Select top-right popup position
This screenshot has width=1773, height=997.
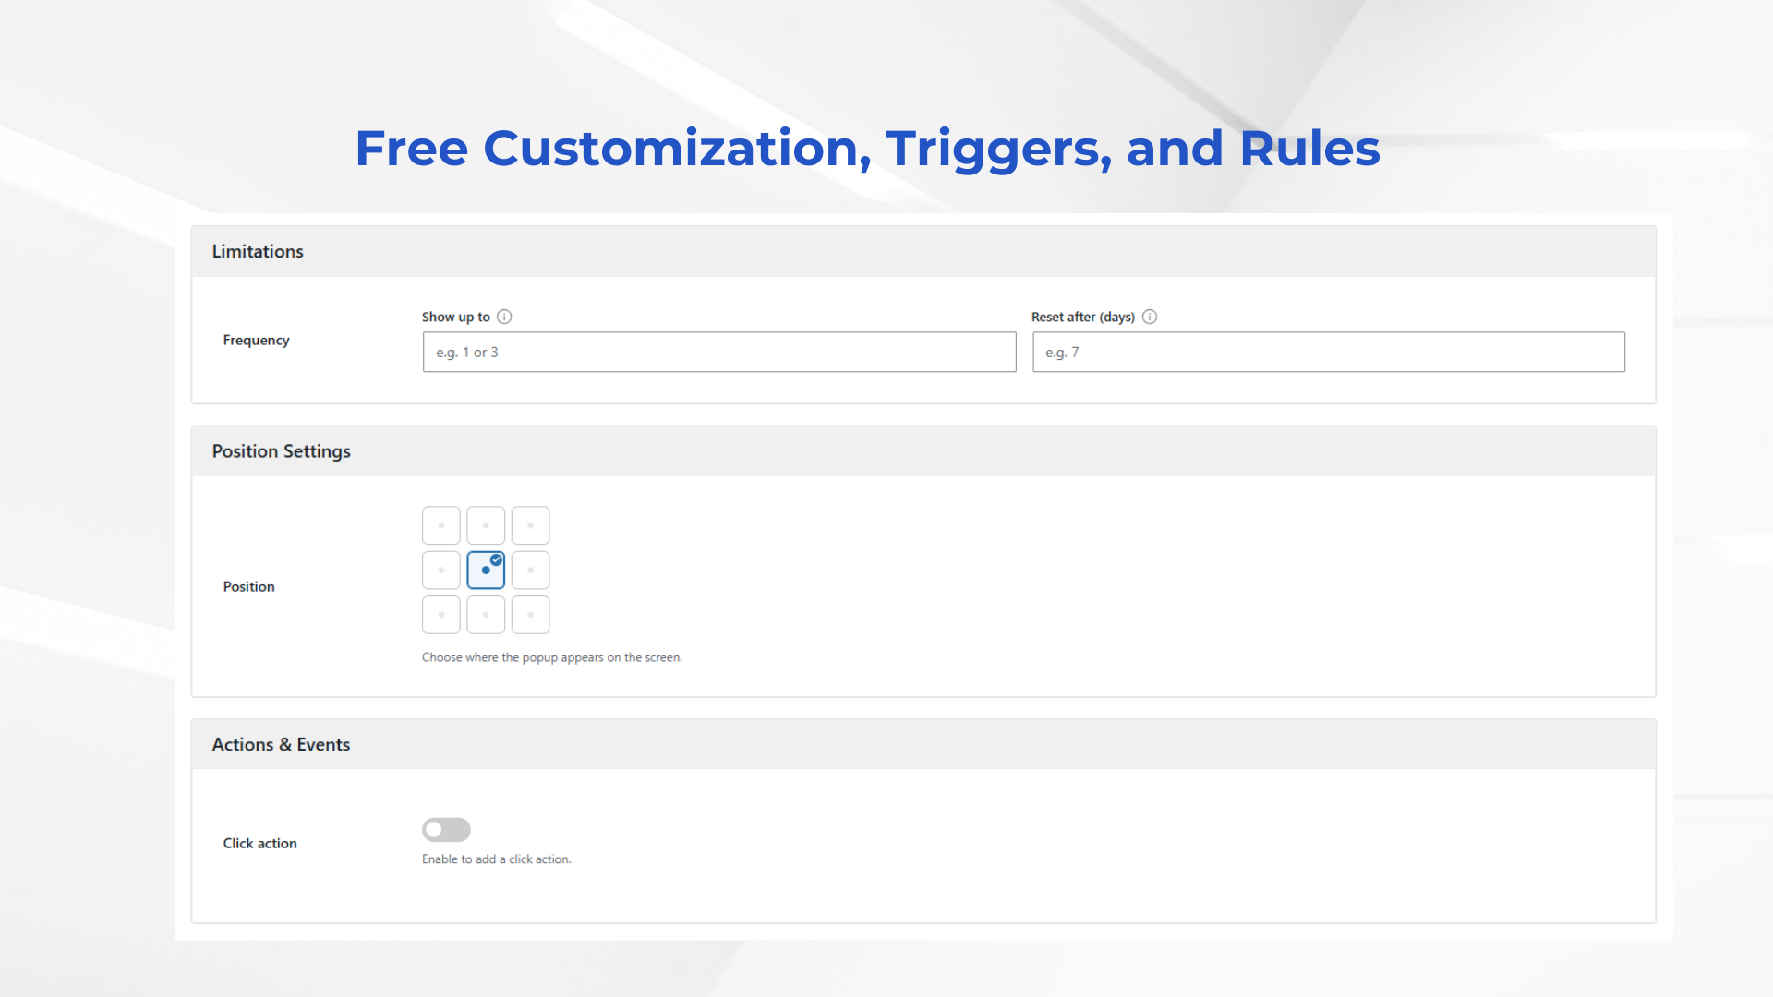(x=531, y=525)
